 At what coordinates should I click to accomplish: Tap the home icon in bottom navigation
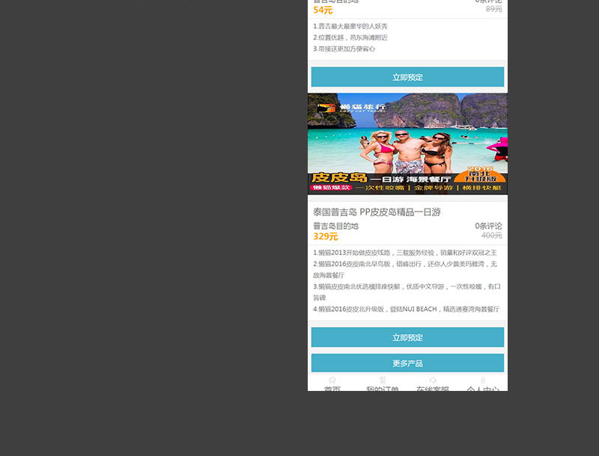tap(332, 380)
